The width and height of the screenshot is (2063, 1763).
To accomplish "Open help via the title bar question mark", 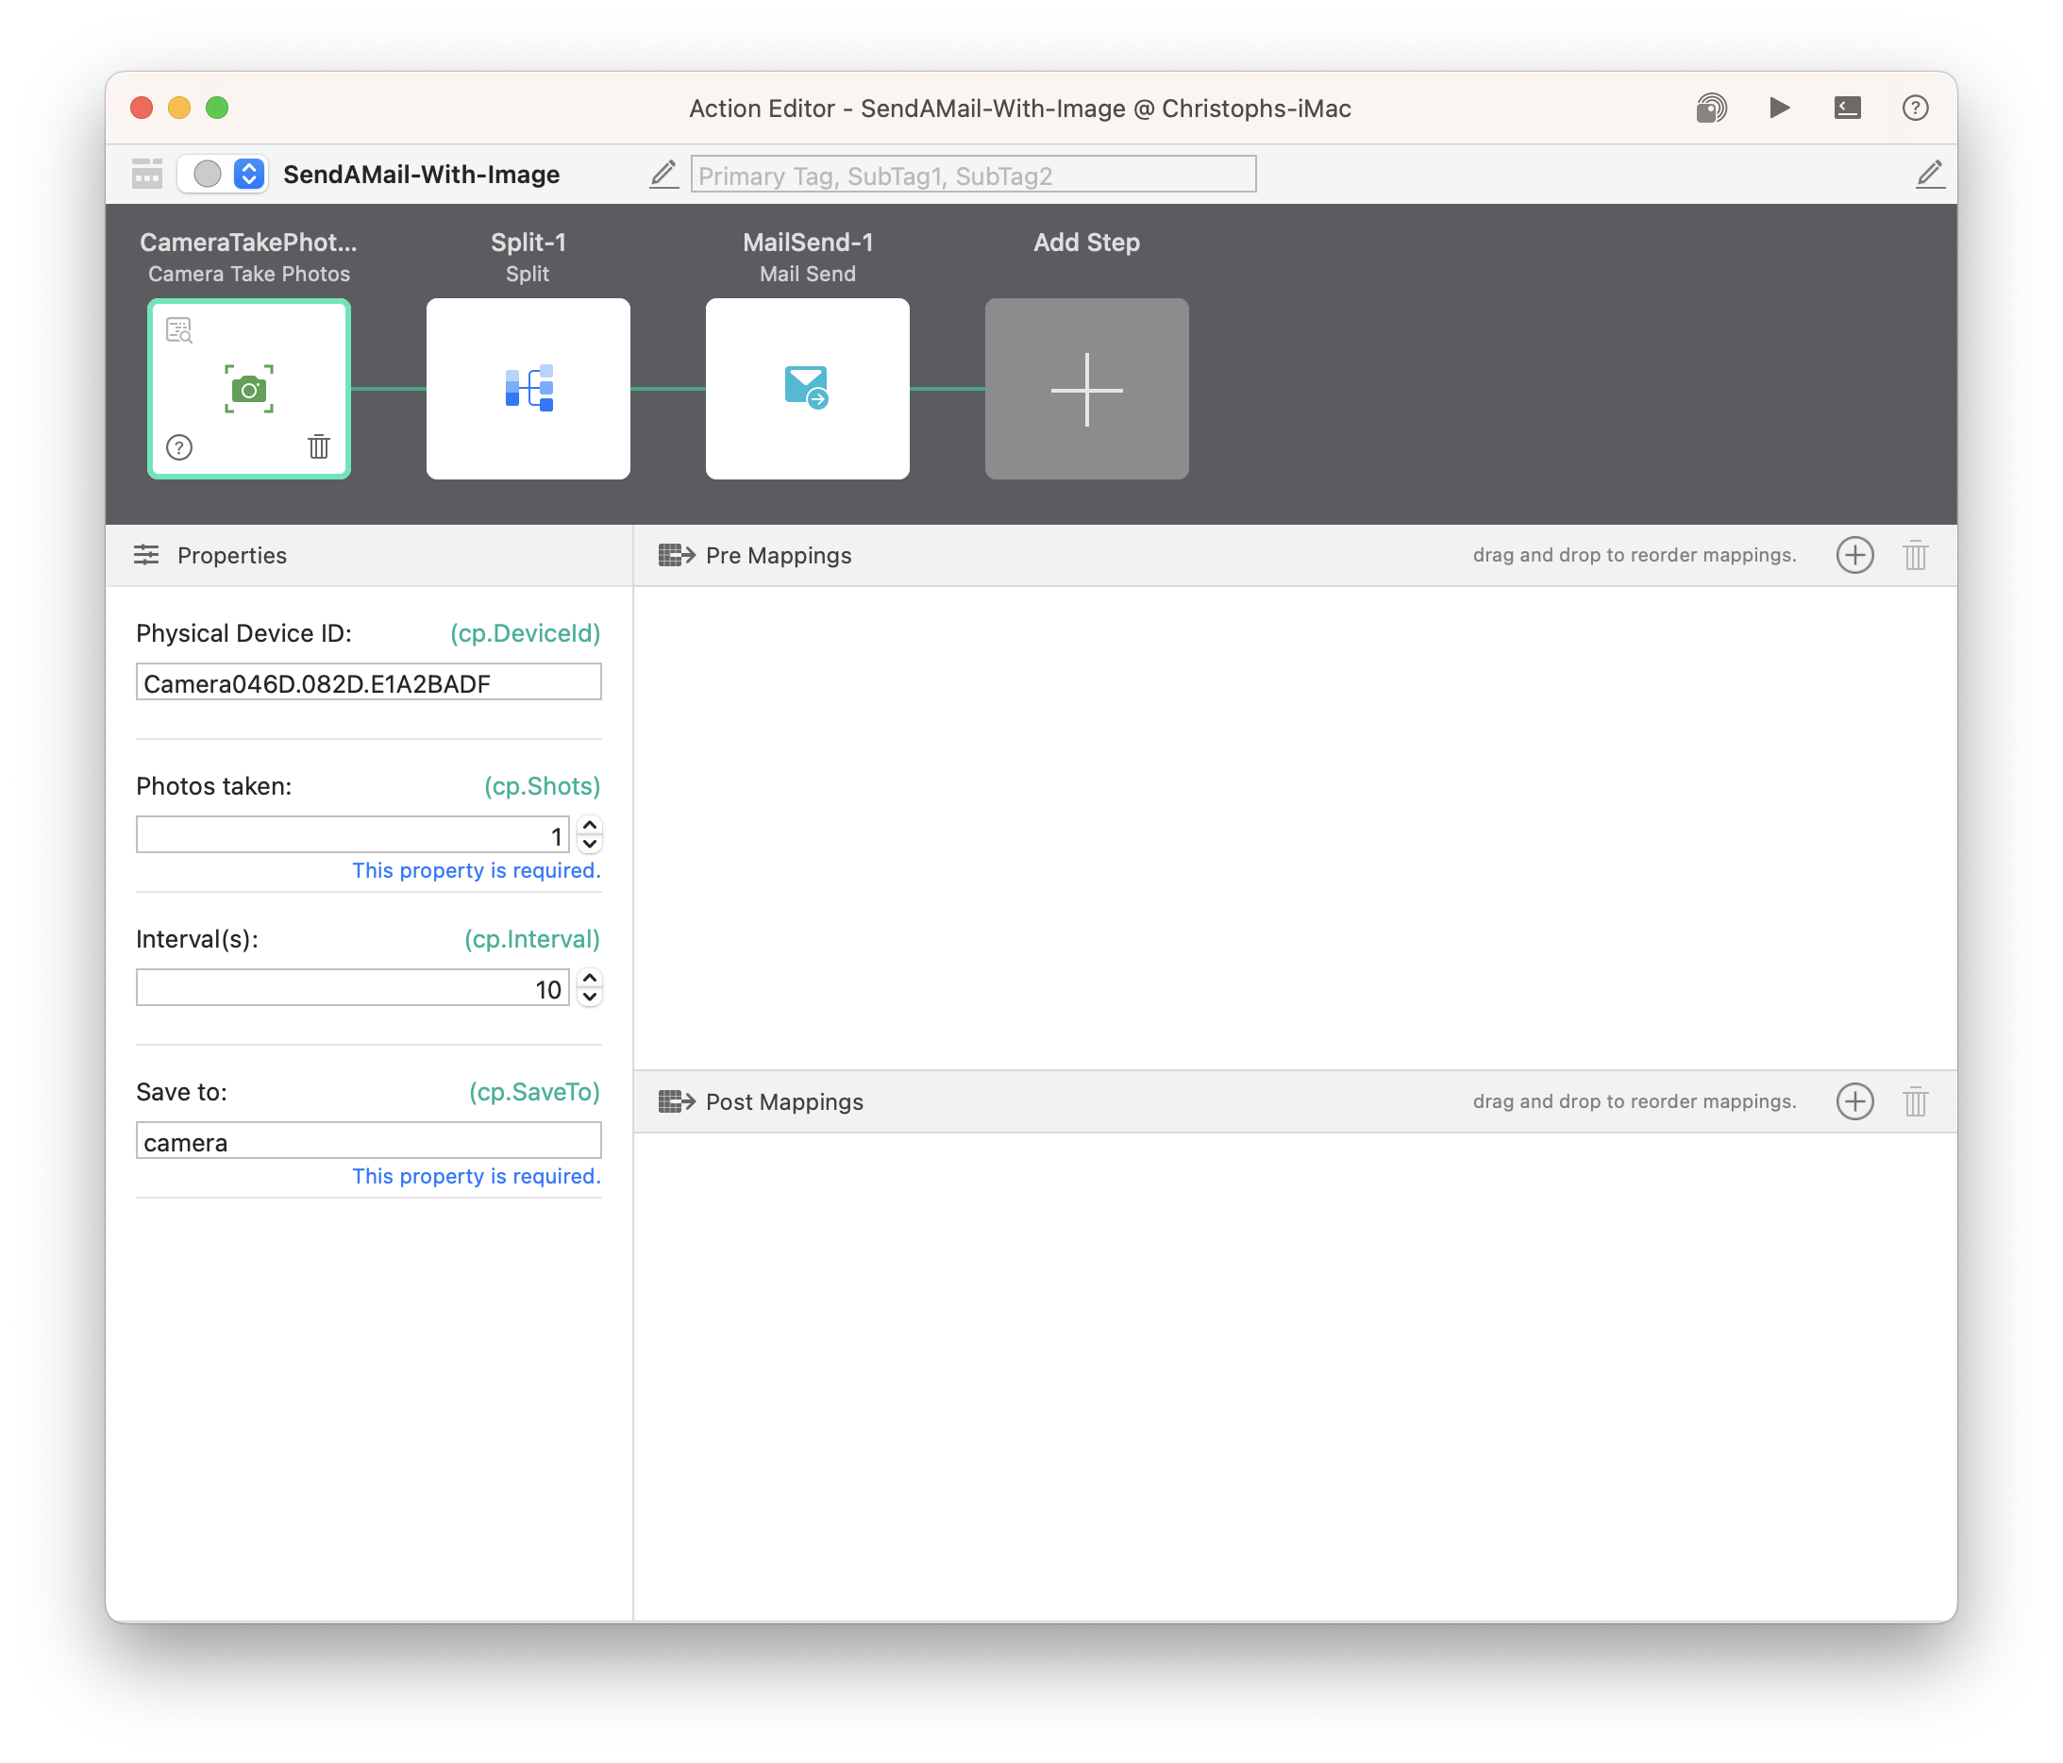I will click(x=1915, y=108).
